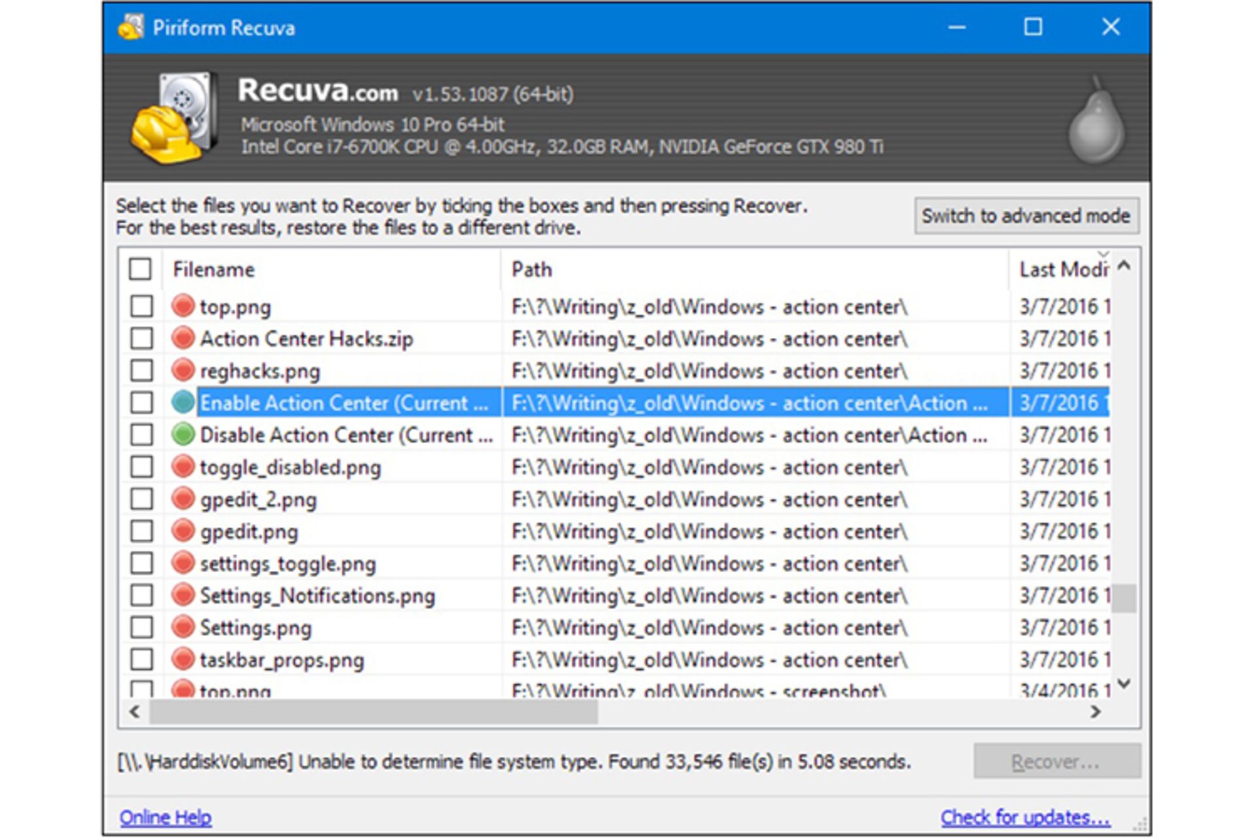This screenshot has height=838, width=1258.
Task: Minimize the Piriform Recuva window
Action: pyautogui.click(x=957, y=27)
